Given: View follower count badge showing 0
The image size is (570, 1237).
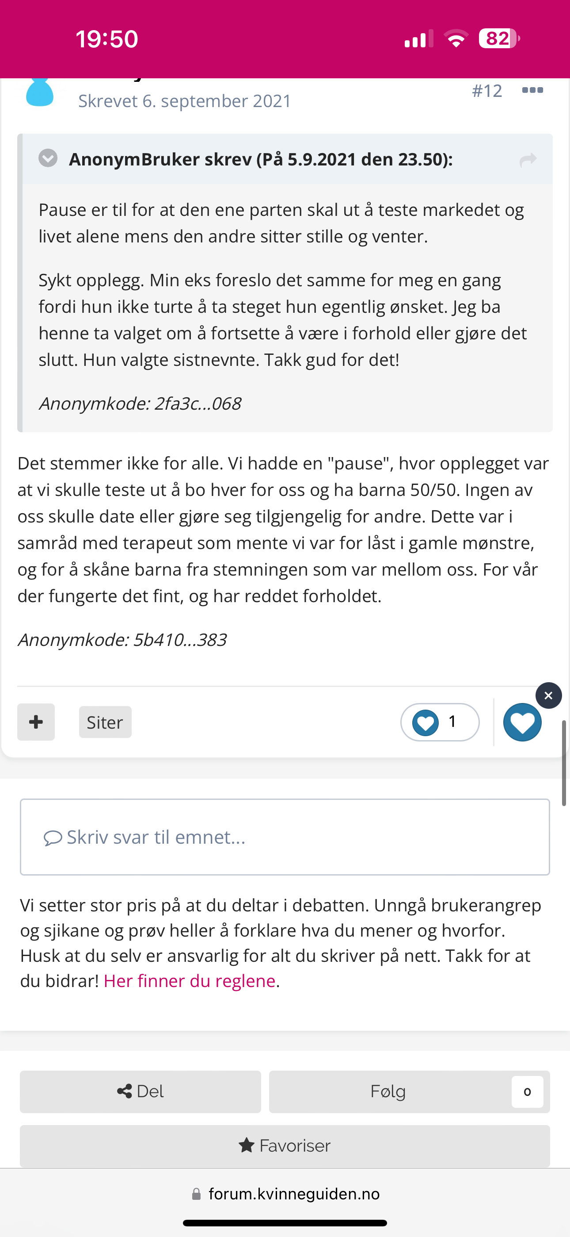Looking at the screenshot, I should pos(527,1092).
